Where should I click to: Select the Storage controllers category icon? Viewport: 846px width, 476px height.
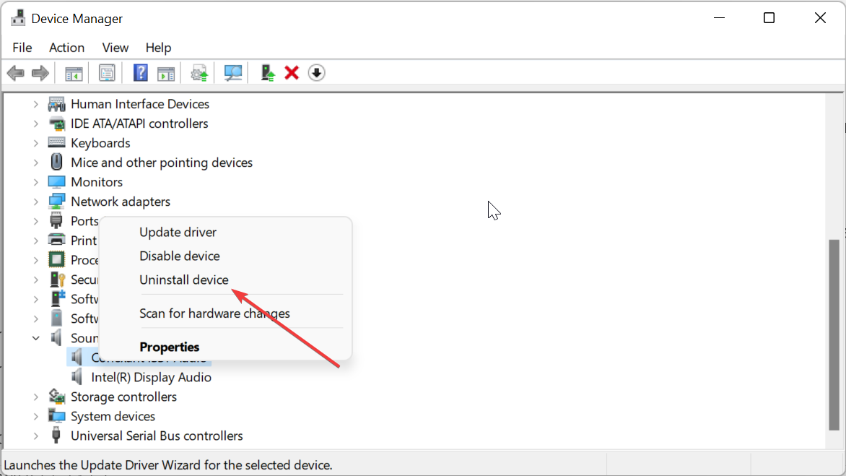click(x=56, y=397)
